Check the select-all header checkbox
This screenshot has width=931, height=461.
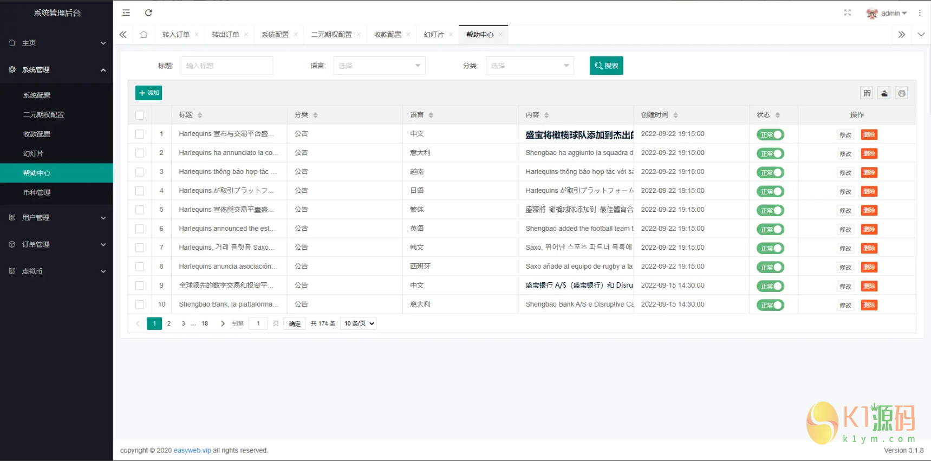[x=140, y=115]
